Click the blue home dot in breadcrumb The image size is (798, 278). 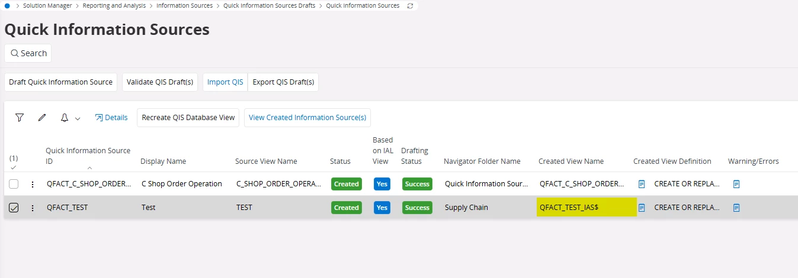coord(7,5)
